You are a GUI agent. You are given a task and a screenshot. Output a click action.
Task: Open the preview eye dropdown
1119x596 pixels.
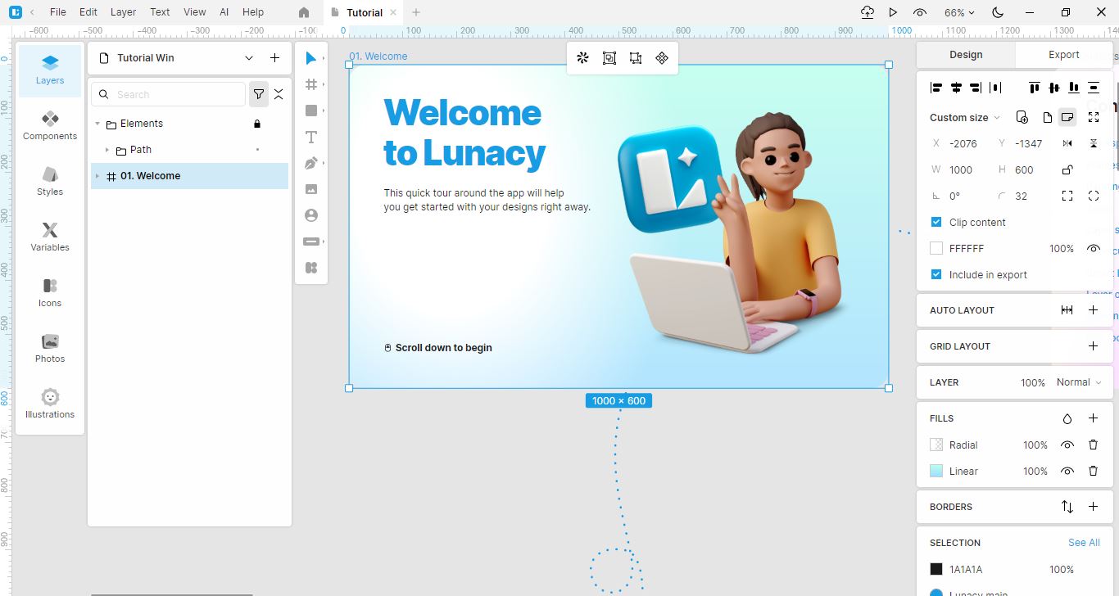[920, 12]
